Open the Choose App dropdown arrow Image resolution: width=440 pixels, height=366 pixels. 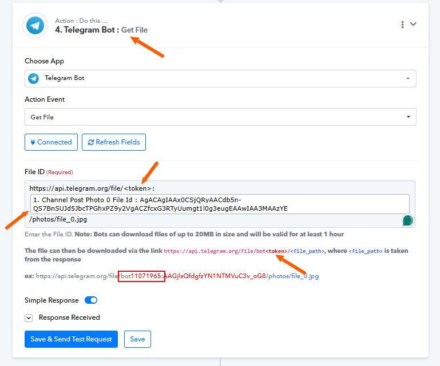pyautogui.click(x=407, y=78)
